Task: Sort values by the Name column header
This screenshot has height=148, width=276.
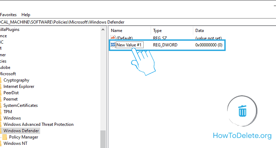Action: coord(117,31)
